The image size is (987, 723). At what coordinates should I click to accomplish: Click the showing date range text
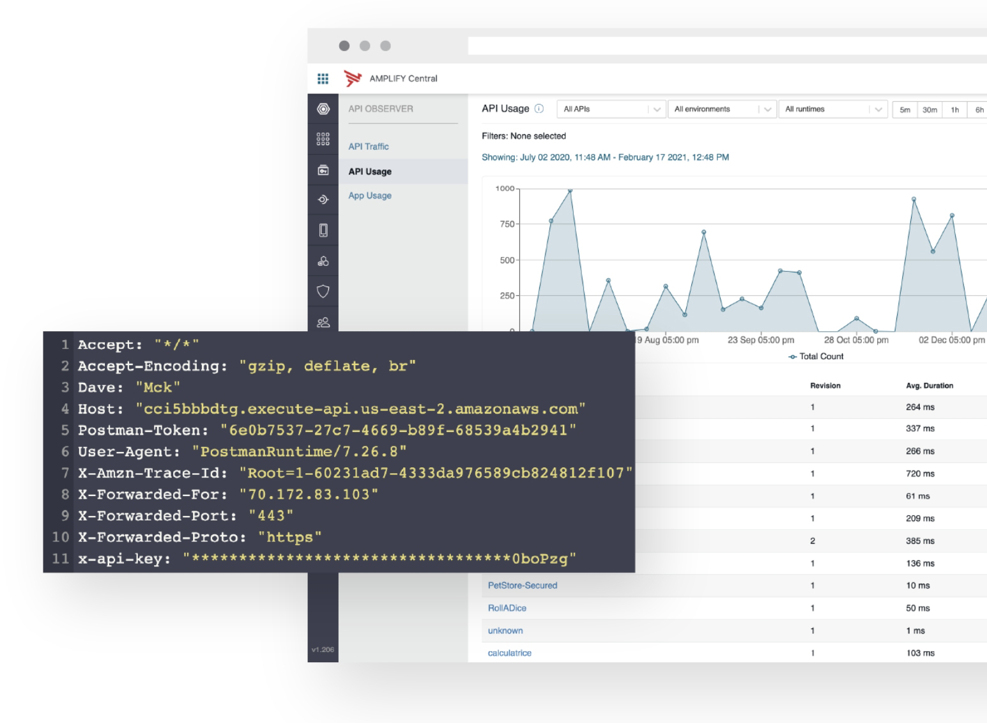605,157
